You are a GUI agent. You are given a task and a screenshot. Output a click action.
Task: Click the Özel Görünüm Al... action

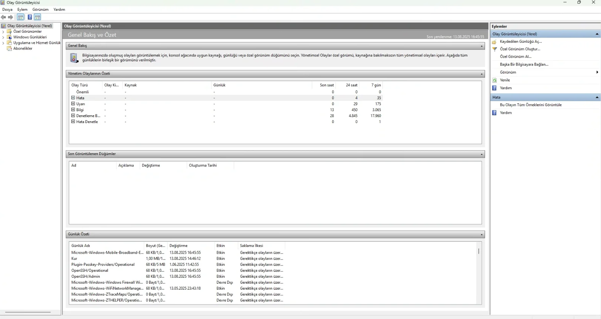coord(516,57)
